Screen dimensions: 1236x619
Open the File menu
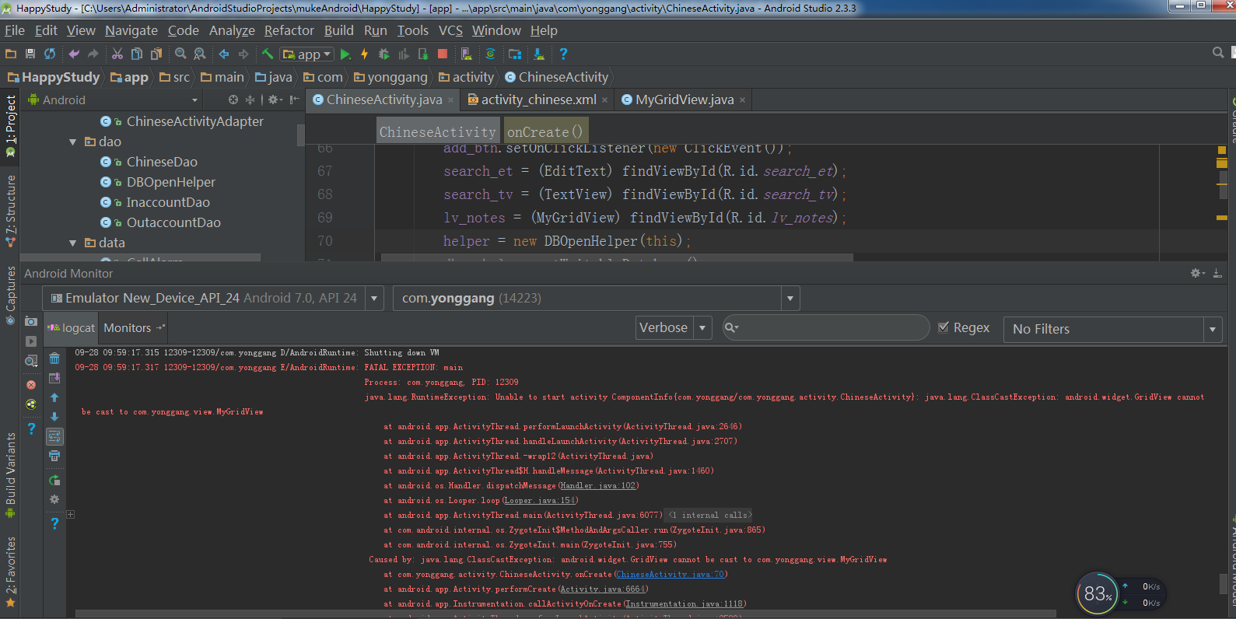pyautogui.click(x=15, y=30)
